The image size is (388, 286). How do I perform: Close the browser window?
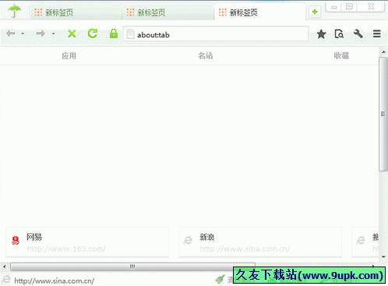[371, 6]
